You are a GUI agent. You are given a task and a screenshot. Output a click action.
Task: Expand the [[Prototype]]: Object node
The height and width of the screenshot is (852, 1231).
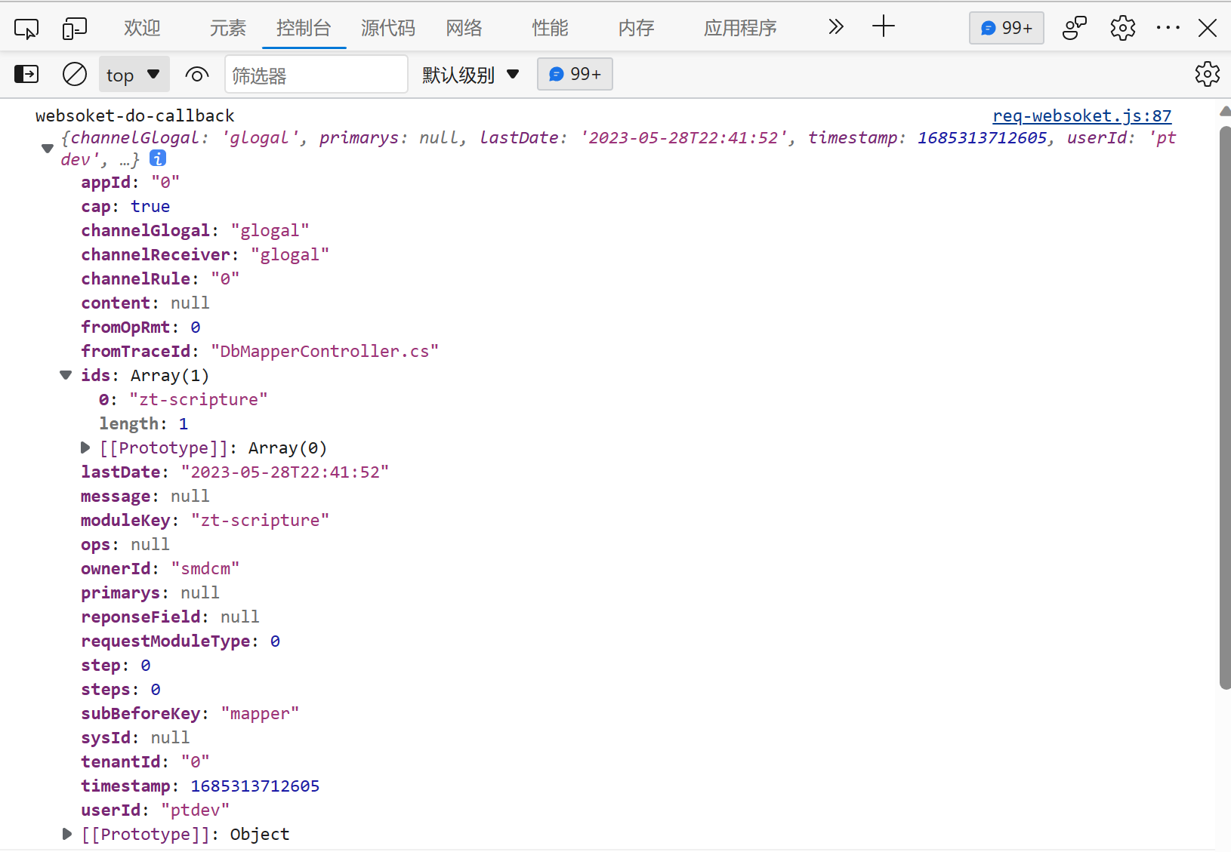pos(66,834)
